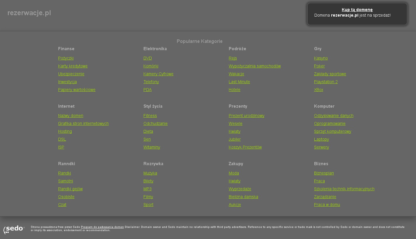Open 'Program do parkowania domen' footer link
The image size is (416, 239).
(102, 227)
